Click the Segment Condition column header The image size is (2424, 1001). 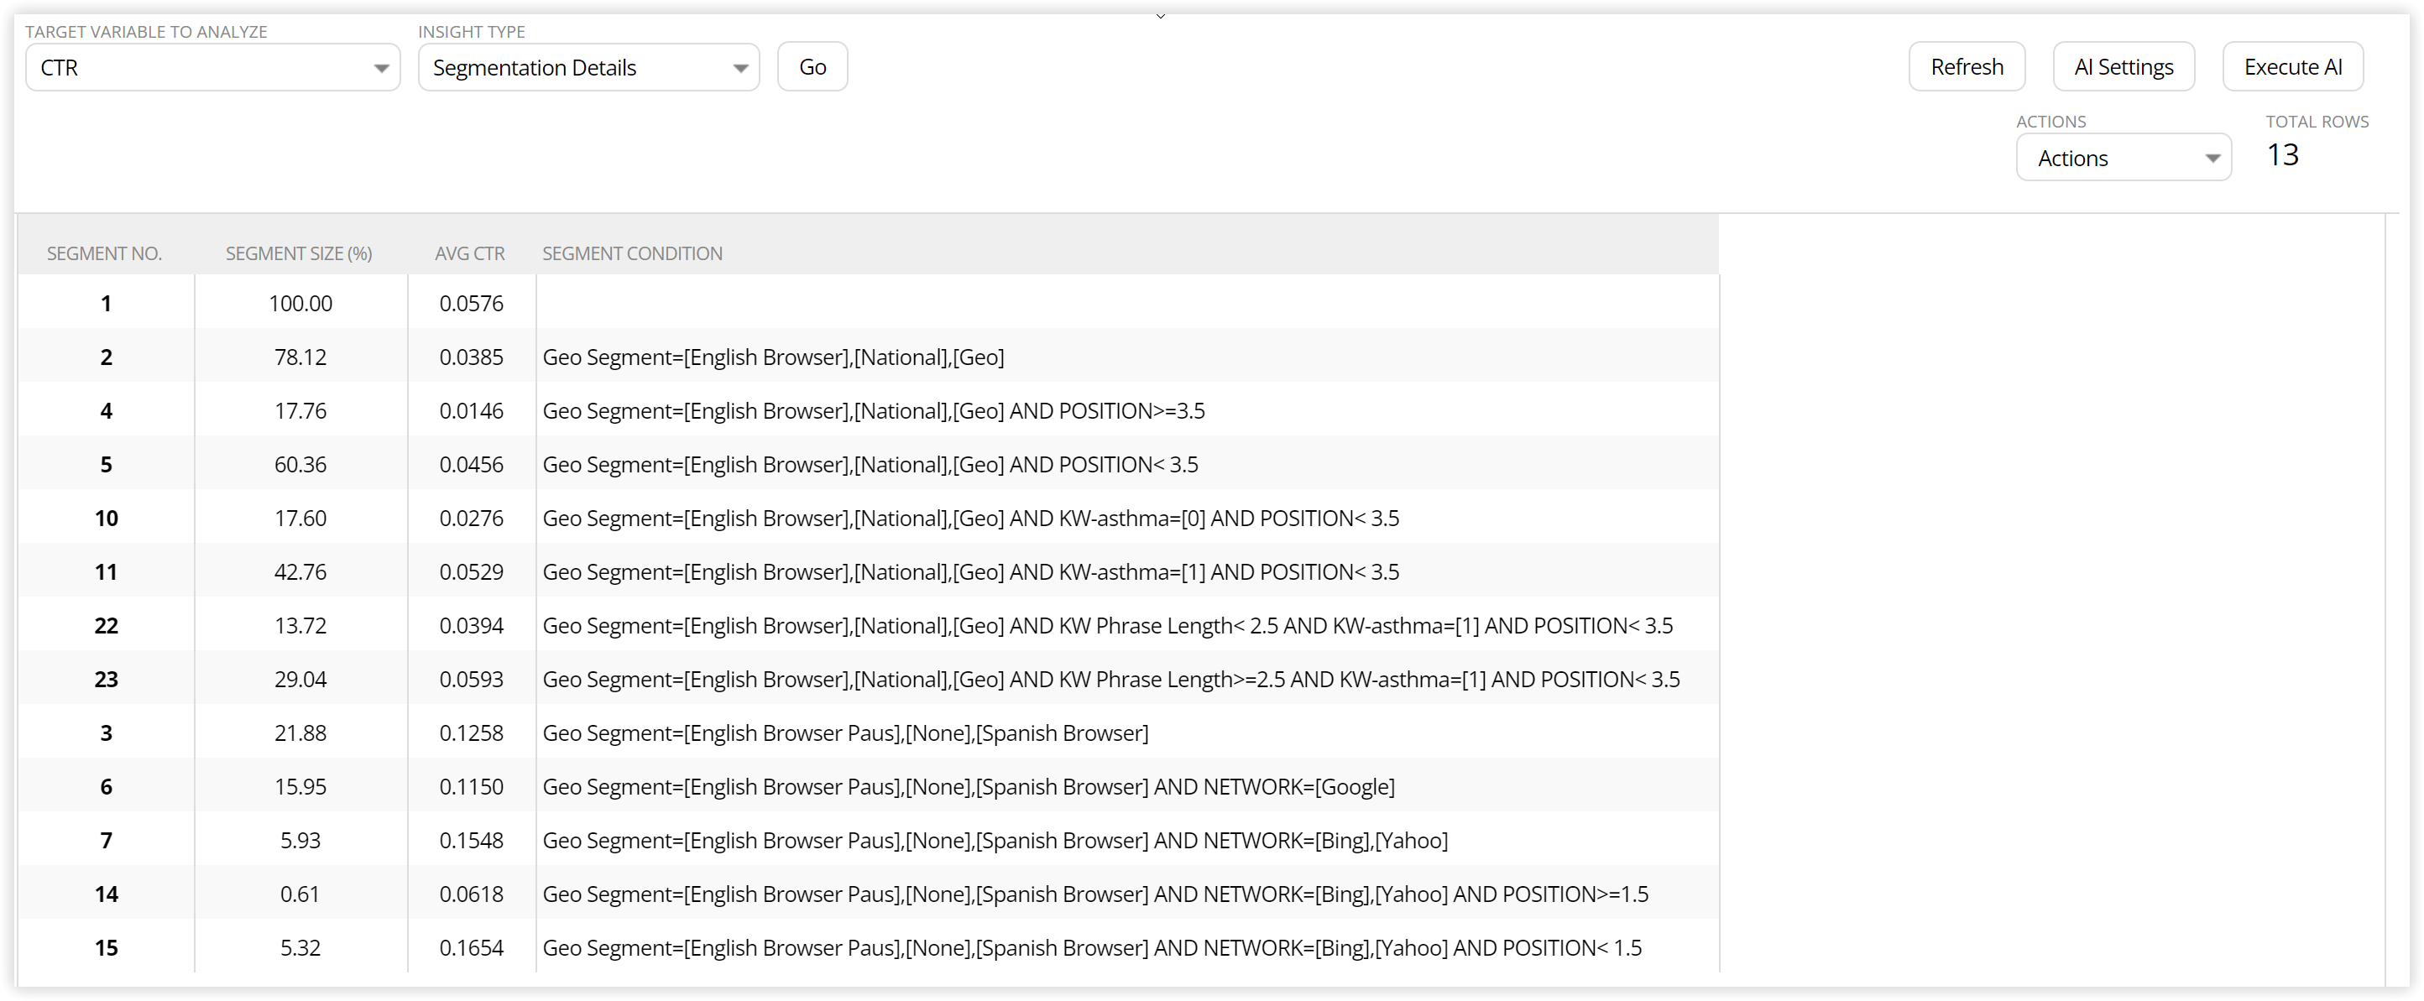[632, 254]
